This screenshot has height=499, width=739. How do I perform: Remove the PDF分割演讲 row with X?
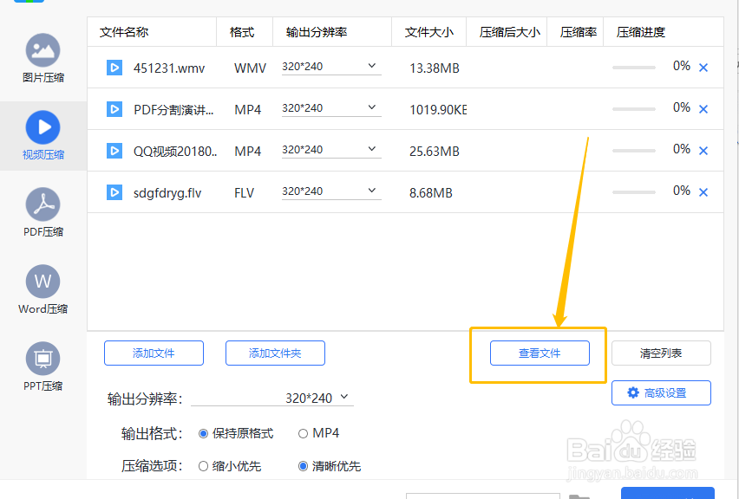[703, 109]
